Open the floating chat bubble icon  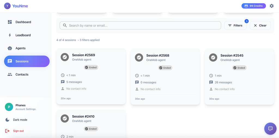[270, 128]
